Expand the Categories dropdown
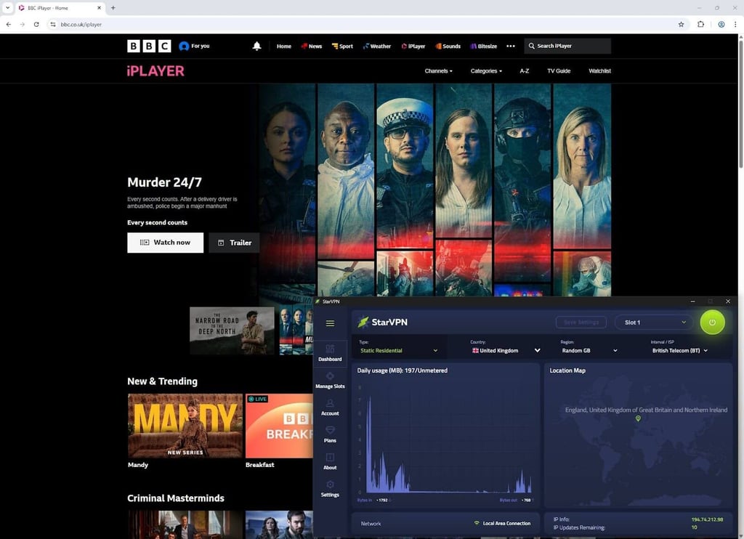 click(486, 71)
